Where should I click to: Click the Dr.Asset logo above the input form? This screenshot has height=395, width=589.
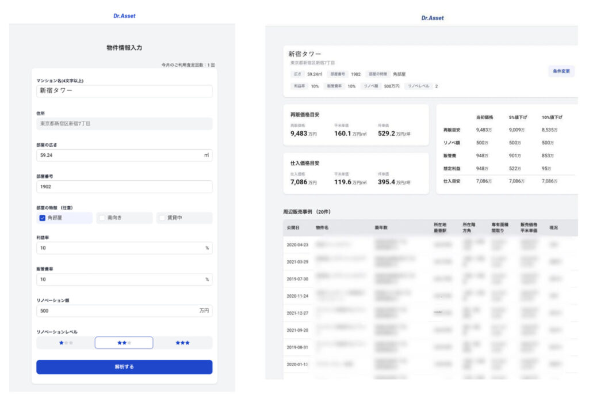pyautogui.click(x=124, y=16)
